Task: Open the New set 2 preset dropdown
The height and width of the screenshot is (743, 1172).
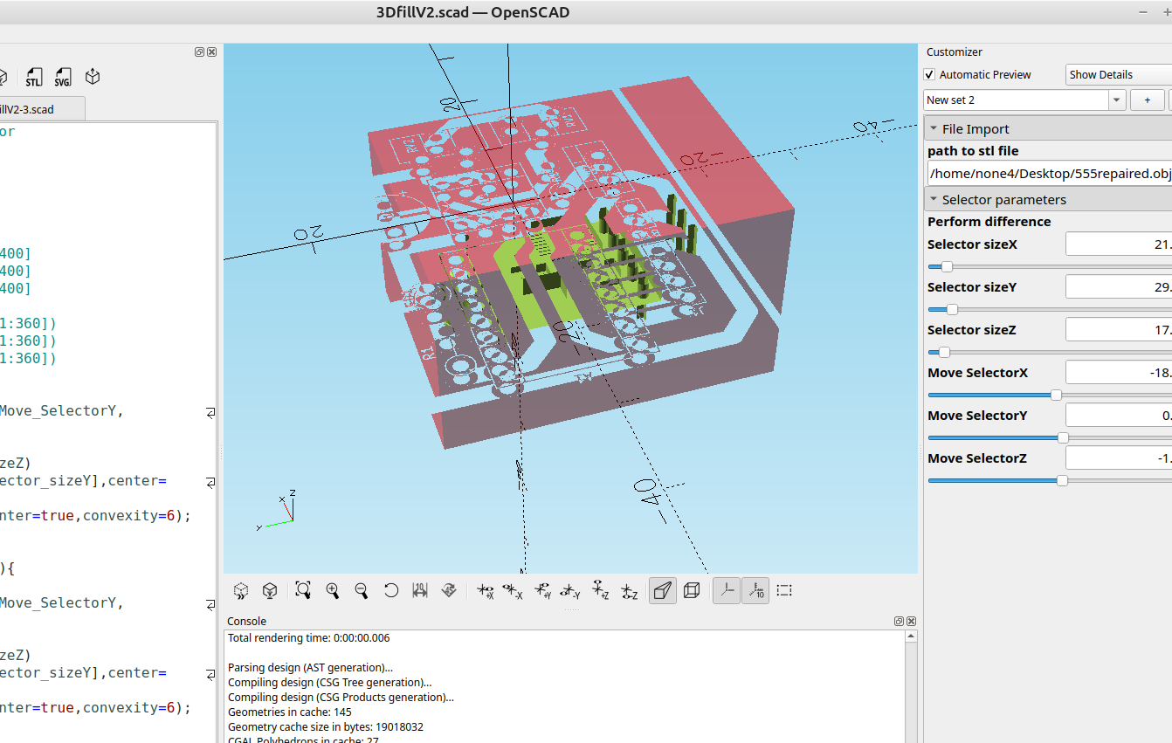Action: pos(1117,100)
